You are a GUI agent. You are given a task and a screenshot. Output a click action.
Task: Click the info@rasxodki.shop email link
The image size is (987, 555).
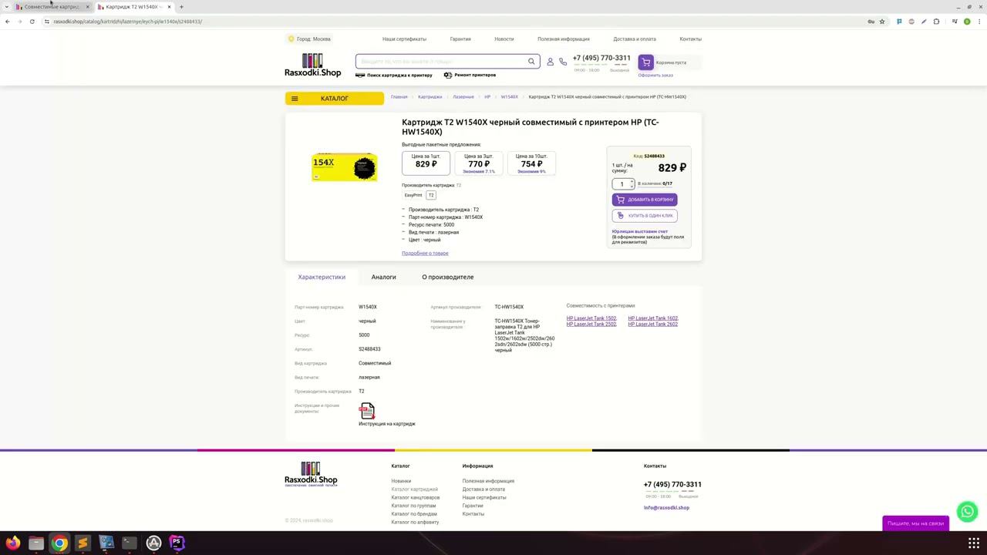click(x=666, y=508)
